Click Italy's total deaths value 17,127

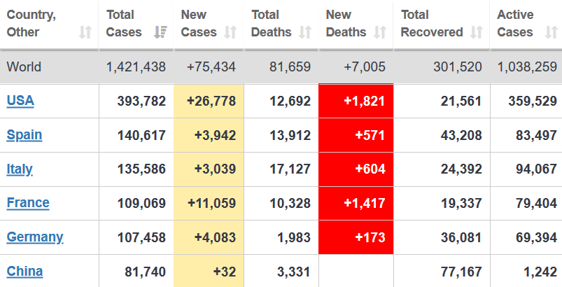pyautogui.click(x=290, y=169)
